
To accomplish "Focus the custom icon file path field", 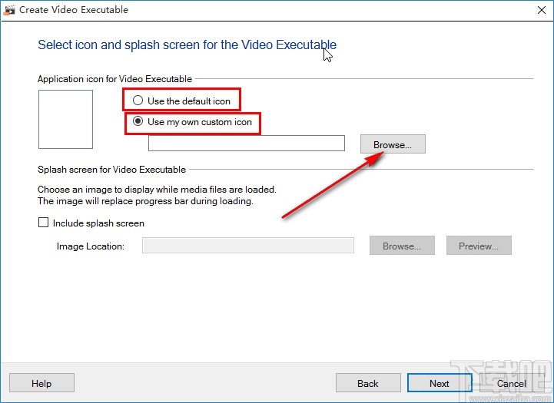I will pos(246,144).
